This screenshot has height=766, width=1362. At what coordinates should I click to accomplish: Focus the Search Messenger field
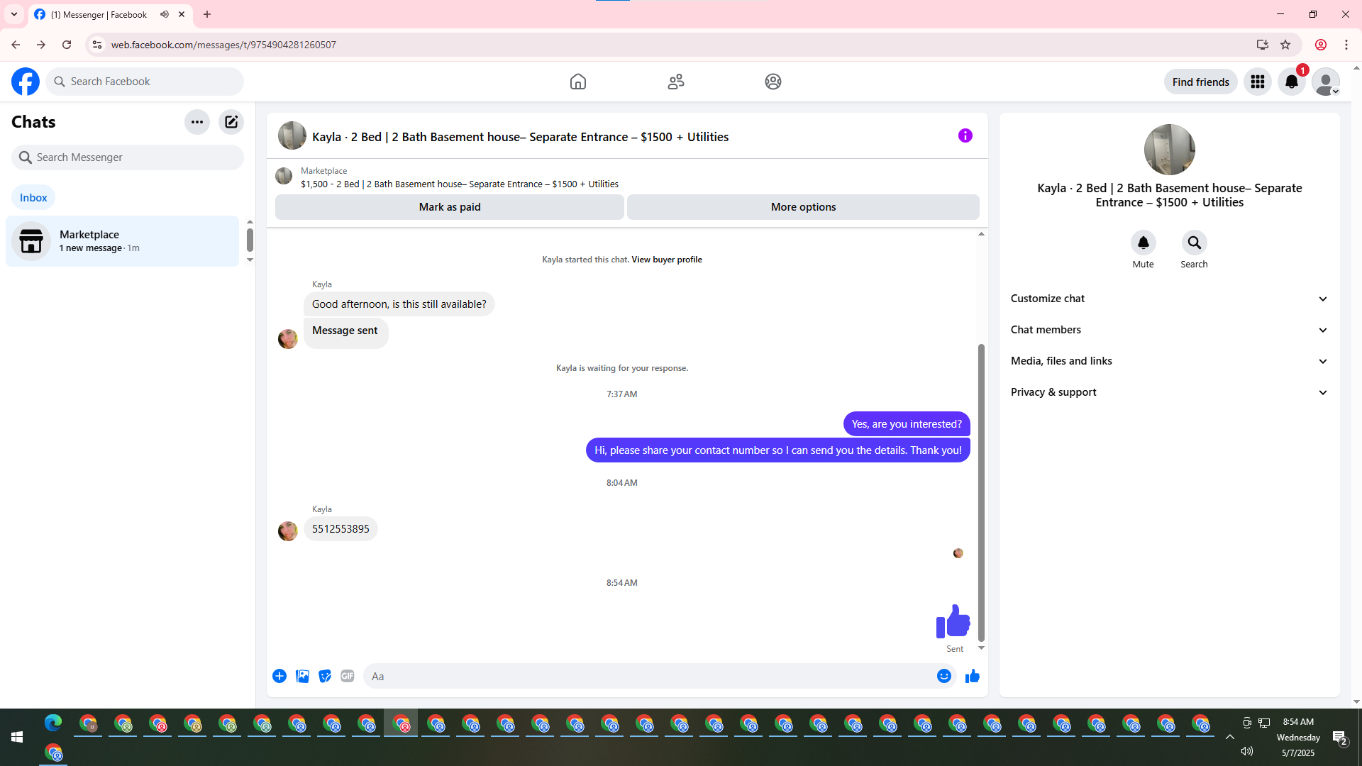pyautogui.click(x=128, y=157)
